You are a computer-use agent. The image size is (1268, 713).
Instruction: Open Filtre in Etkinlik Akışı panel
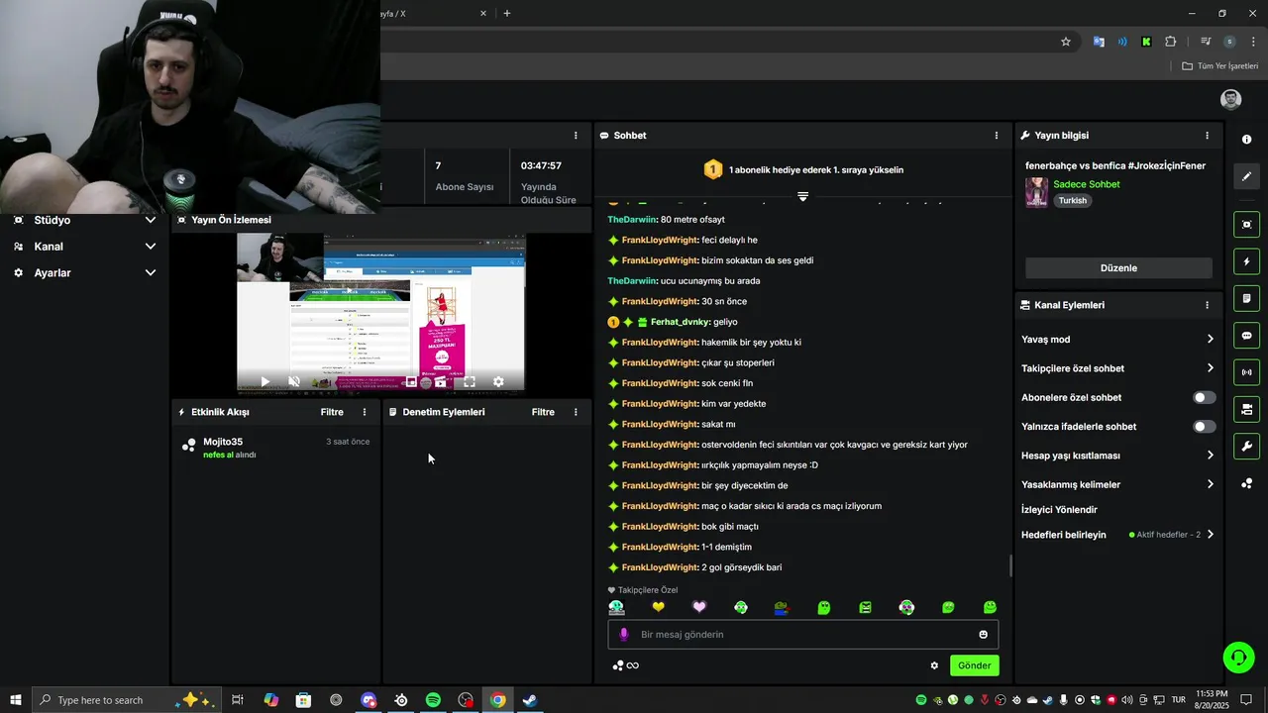(x=332, y=412)
